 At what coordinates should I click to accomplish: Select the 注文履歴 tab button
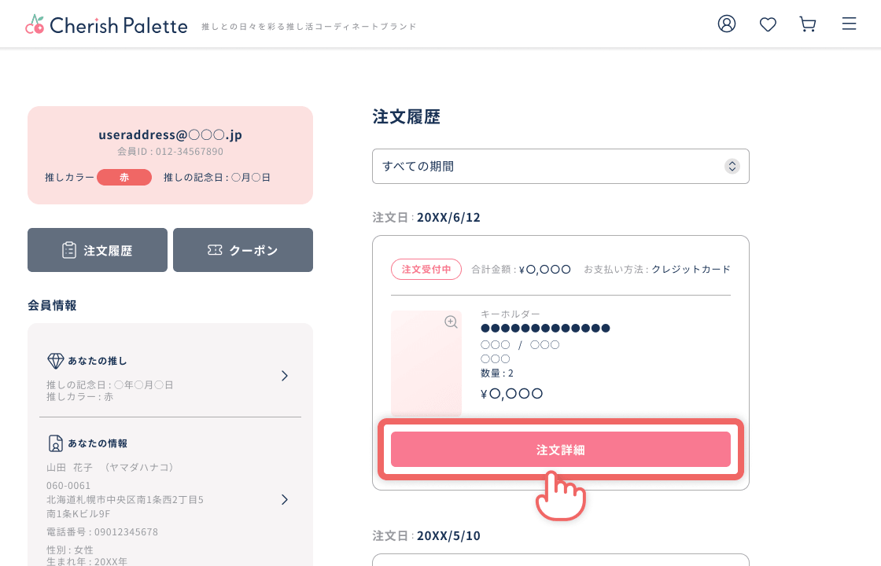point(98,250)
